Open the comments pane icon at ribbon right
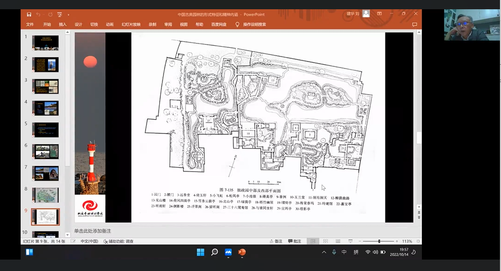This screenshot has width=501, height=271. [x=414, y=24]
